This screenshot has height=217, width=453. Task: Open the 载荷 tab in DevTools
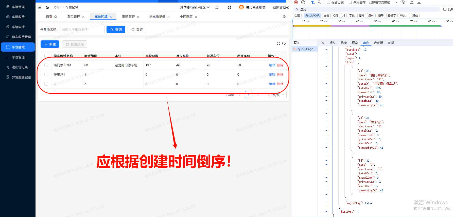pos(344,43)
